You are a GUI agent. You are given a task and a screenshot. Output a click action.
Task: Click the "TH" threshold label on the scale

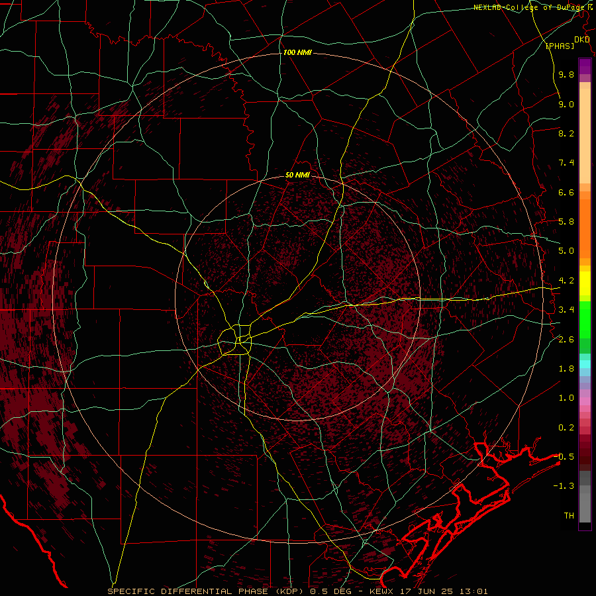click(569, 516)
